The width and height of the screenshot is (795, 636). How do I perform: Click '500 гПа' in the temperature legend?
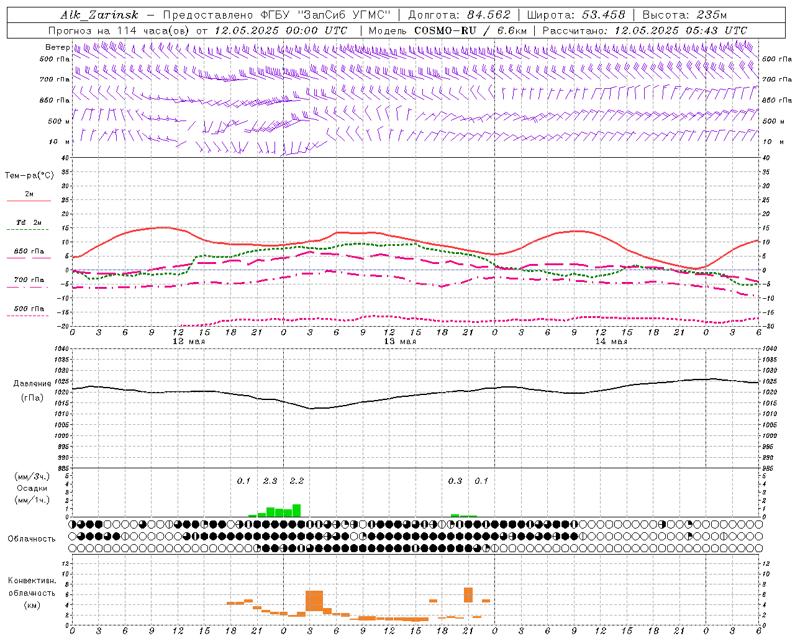click(x=29, y=309)
